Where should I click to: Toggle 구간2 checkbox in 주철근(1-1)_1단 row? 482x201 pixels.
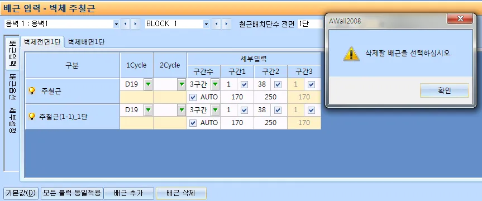click(x=278, y=111)
